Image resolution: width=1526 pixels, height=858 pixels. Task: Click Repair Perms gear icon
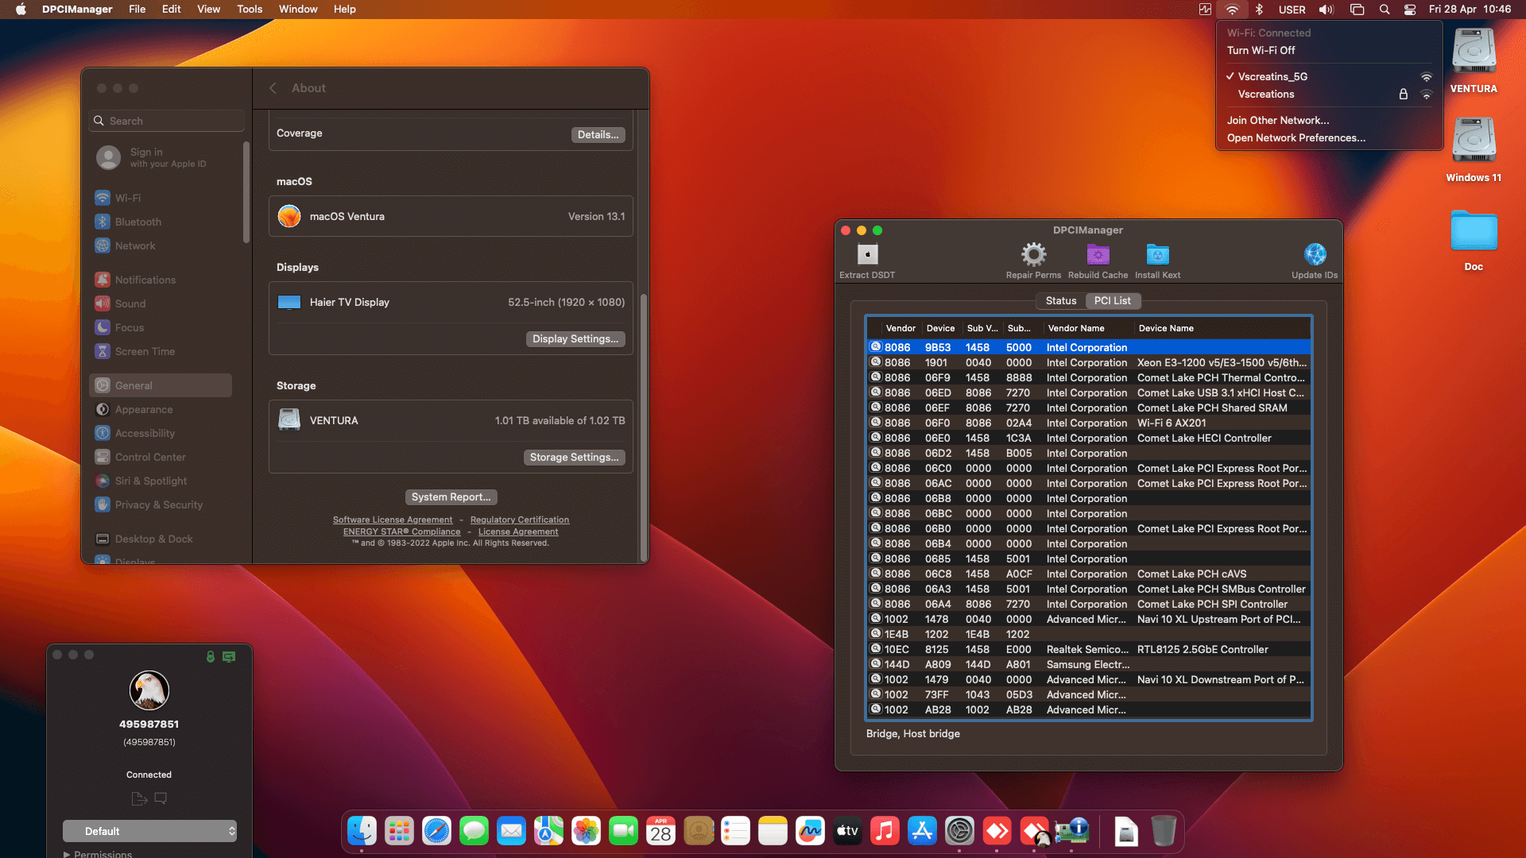[x=1033, y=255]
